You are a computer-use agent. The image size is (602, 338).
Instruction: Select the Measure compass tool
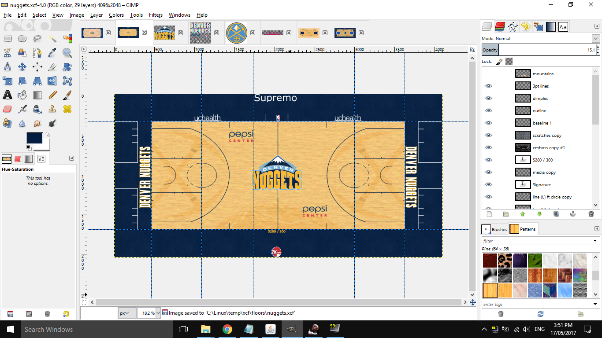tap(7, 67)
